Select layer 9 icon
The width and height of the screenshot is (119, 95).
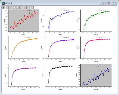32,7
